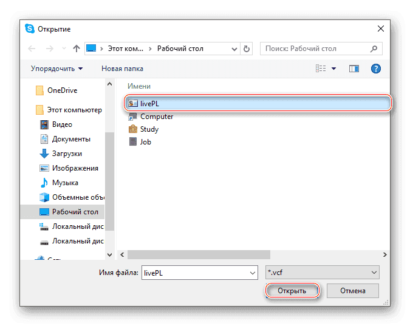Click the Загрузки download arrow icon
The height and width of the screenshot is (326, 410).
click(x=44, y=154)
